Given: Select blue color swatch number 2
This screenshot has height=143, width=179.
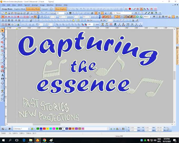Looking at the screenshot, I should pyautogui.click(x=41, y=129).
